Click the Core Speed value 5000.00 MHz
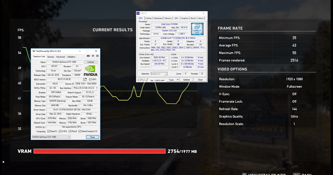 pos(159,57)
